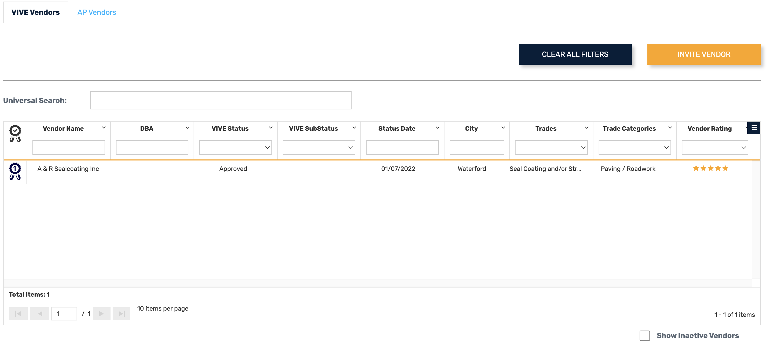Sort by Status Date column header
The image size is (767, 350).
pyautogui.click(x=396, y=129)
